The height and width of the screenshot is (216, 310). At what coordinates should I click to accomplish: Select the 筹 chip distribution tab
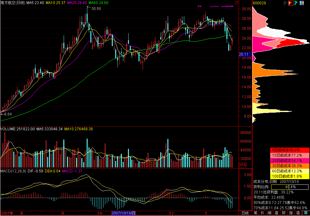306,213
